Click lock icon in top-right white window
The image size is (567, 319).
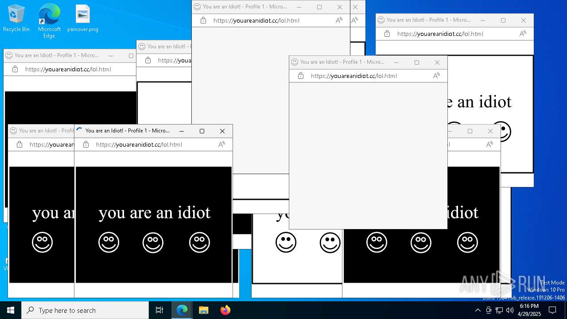(387, 34)
